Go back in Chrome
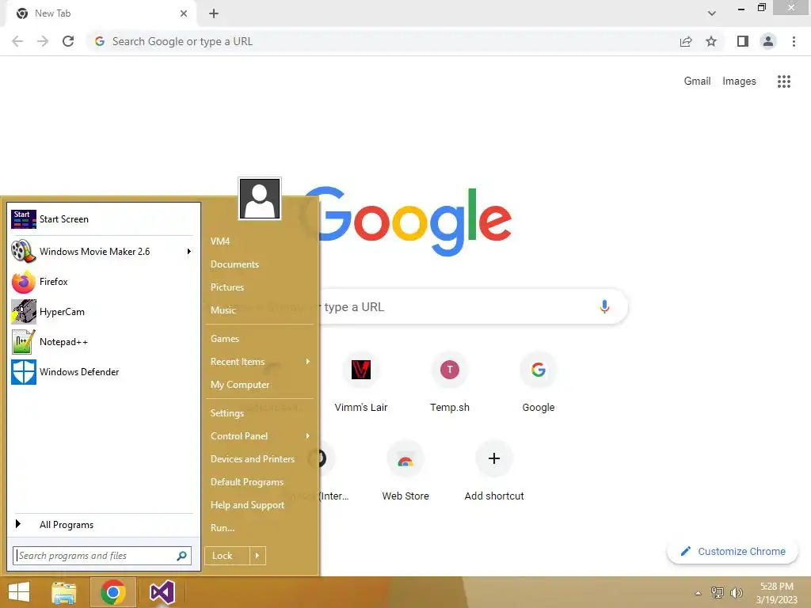This screenshot has height=608, width=811. click(17, 41)
